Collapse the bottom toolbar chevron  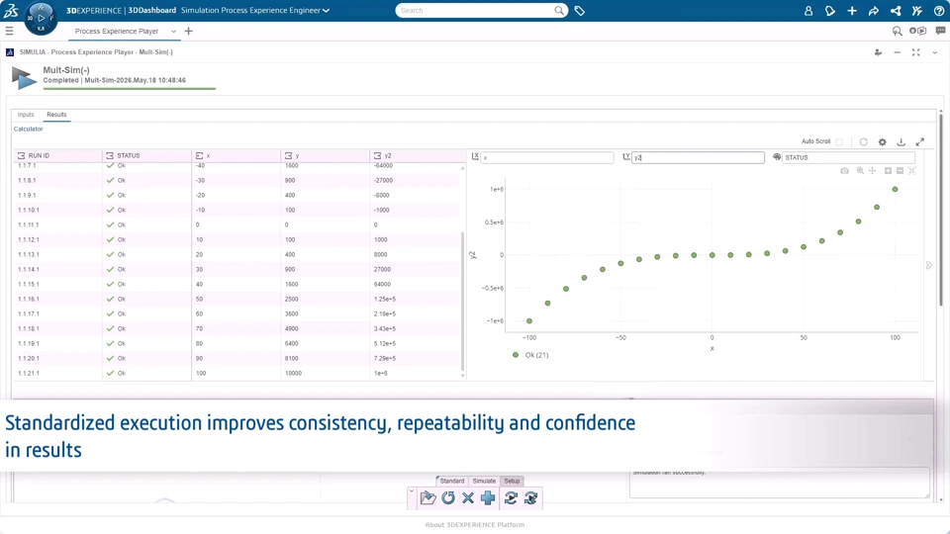click(412, 491)
